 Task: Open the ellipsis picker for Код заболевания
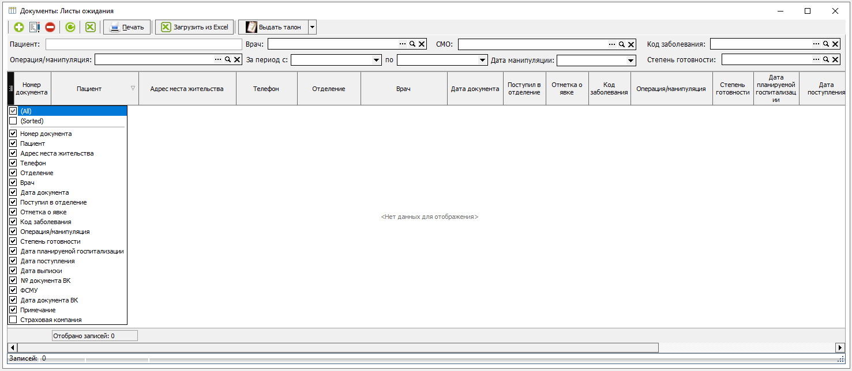click(x=816, y=44)
